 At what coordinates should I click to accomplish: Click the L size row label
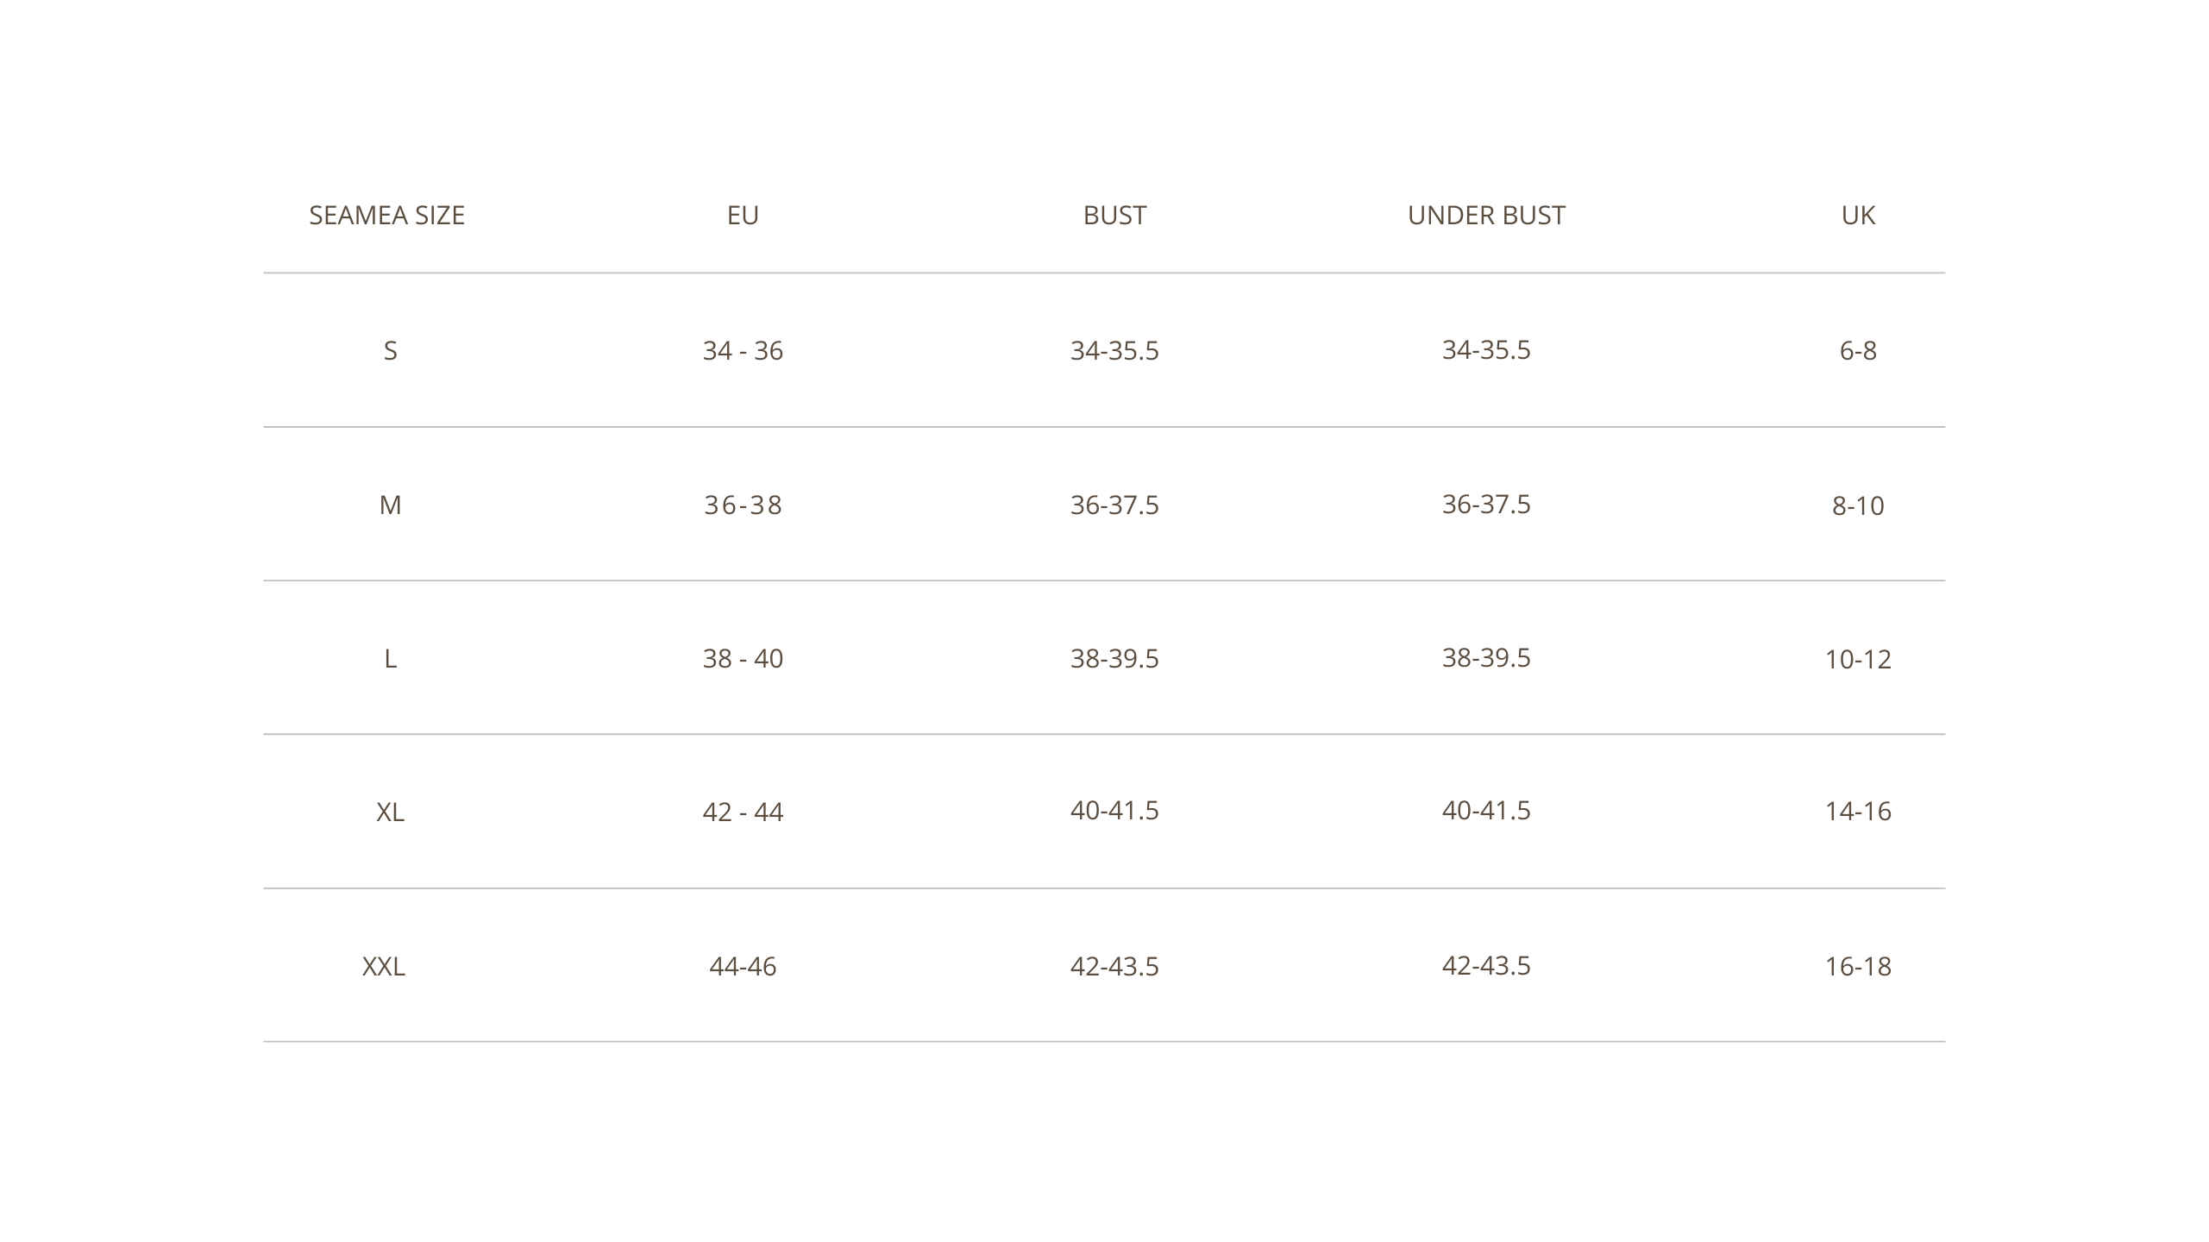pyautogui.click(x=390, y=659)
